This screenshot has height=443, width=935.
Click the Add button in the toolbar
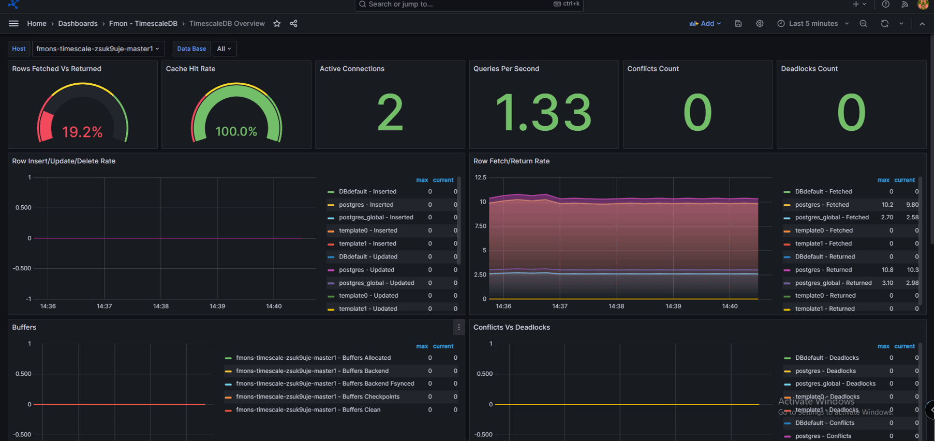(x=705, y=24)
